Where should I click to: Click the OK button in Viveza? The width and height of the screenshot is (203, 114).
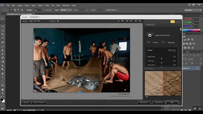pyautogui.click(x=172, y=103)
